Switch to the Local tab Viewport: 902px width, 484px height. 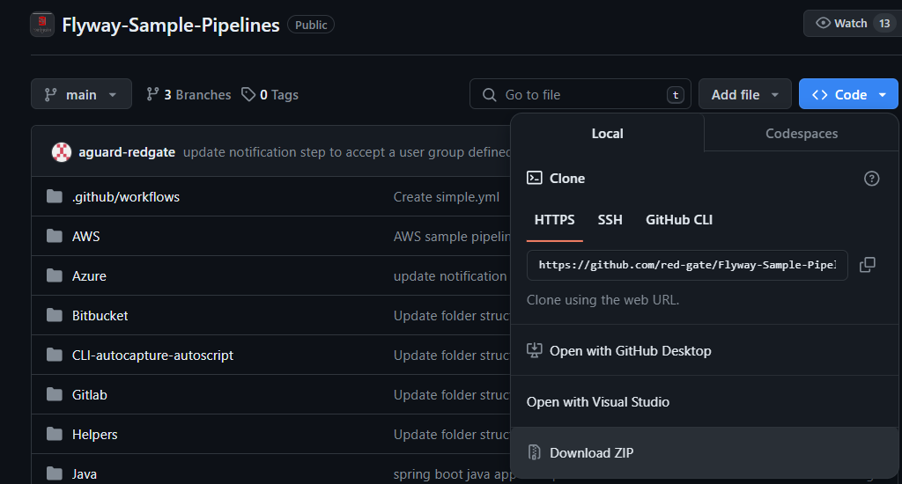coord(608,134)
